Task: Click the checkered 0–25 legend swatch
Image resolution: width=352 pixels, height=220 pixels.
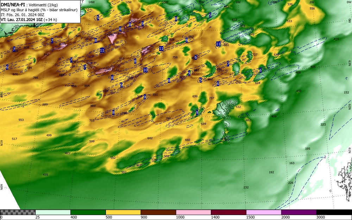Action: coord(18,212)
